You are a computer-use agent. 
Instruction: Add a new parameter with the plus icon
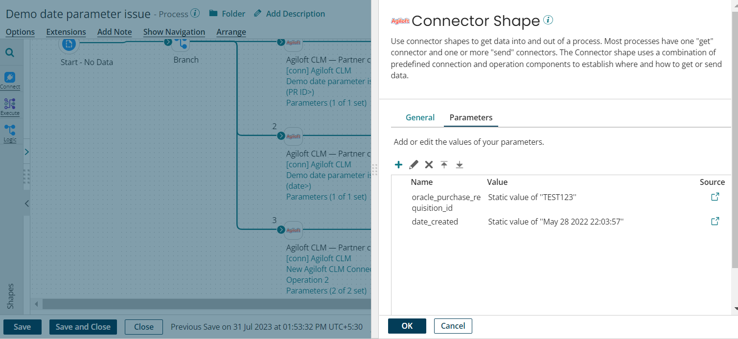click(x=398, y=164)
